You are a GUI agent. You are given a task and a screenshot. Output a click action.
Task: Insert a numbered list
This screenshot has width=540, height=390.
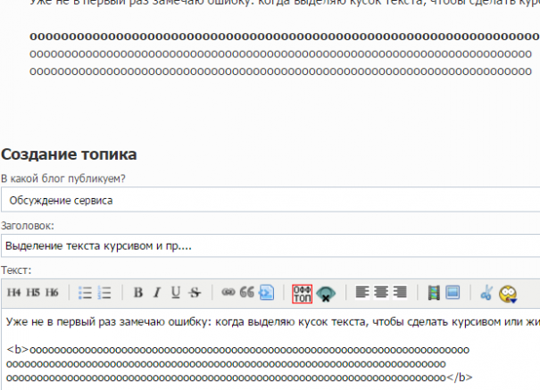[x=104, y=292]
